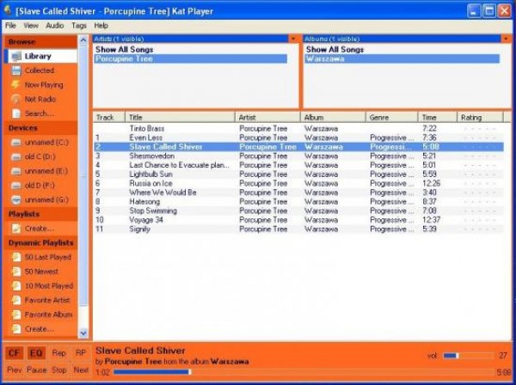Open the Albums pane dropdown arrow

click(x=507, y=39)
